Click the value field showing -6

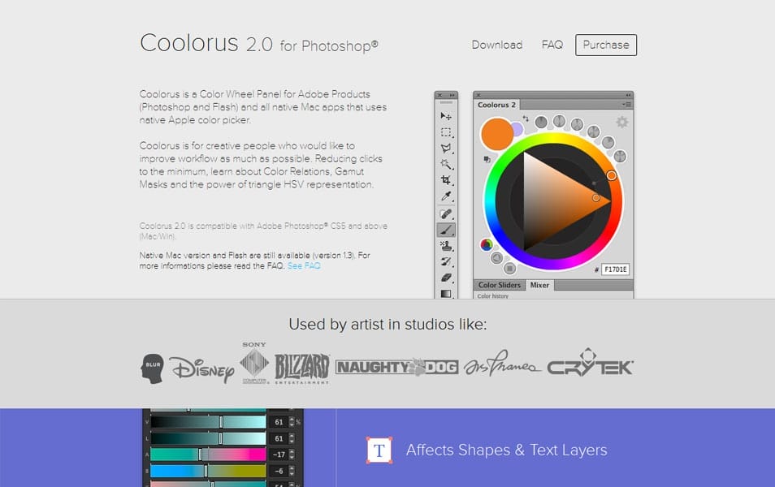point(279,471)
